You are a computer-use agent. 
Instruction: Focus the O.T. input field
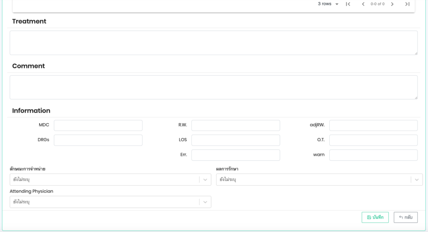pyautogui.click(x=373, y=140)
